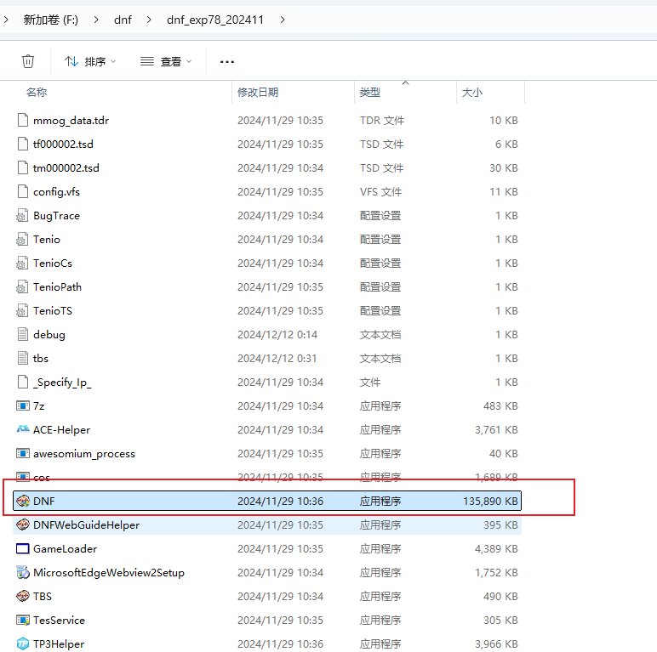Image resolution: width=657 pixels, height=652 pixels.
Task: Select the BugTrace config settings icon
Action: pyautogui.click(x=22, y=216)
